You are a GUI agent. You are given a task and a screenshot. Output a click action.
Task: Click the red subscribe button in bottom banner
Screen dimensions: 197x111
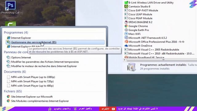(107, 109)
